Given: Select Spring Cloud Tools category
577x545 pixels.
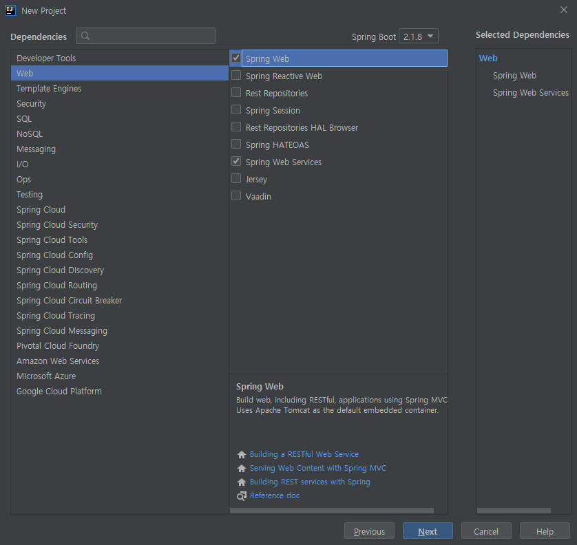Looking at the screenshot, I should click(x=120, y=239).
